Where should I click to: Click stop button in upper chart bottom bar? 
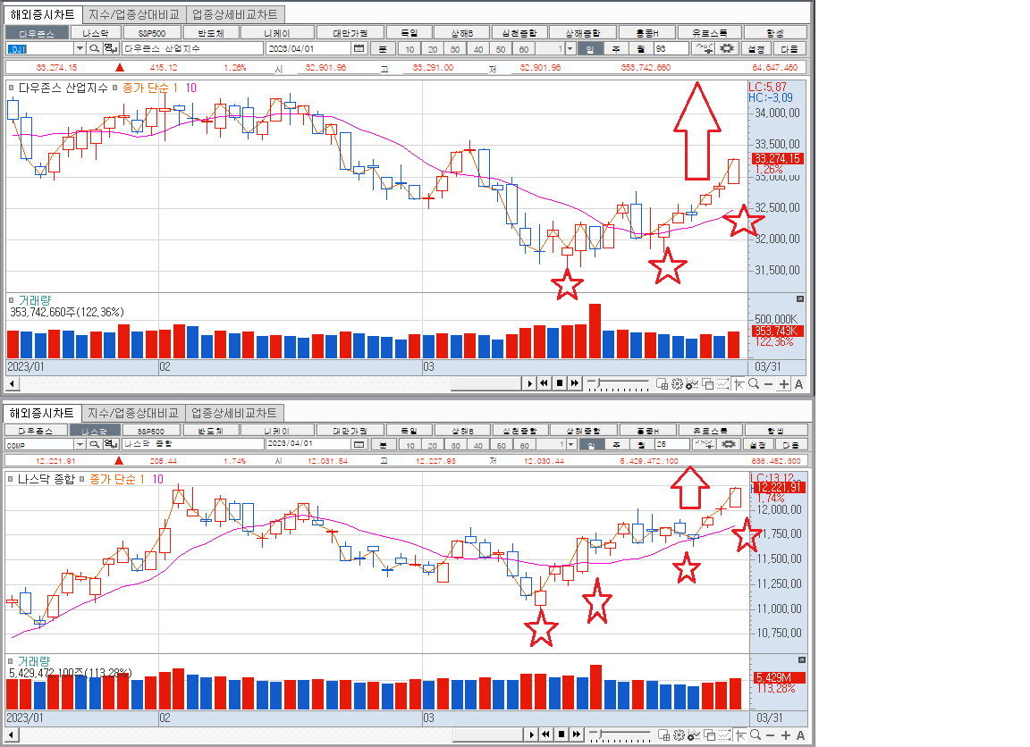(x=560, y=383)
